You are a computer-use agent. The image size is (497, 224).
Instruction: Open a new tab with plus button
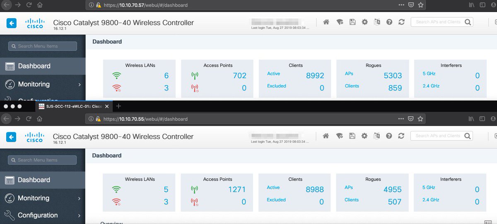tap(118, 106)
